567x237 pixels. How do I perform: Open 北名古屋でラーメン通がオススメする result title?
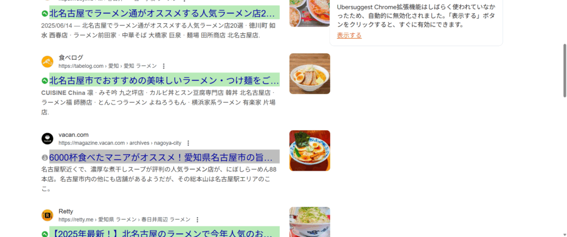pos(164,13)
